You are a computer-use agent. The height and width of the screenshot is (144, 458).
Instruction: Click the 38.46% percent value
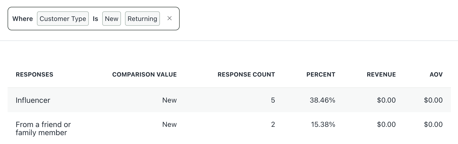pos(323,100)
